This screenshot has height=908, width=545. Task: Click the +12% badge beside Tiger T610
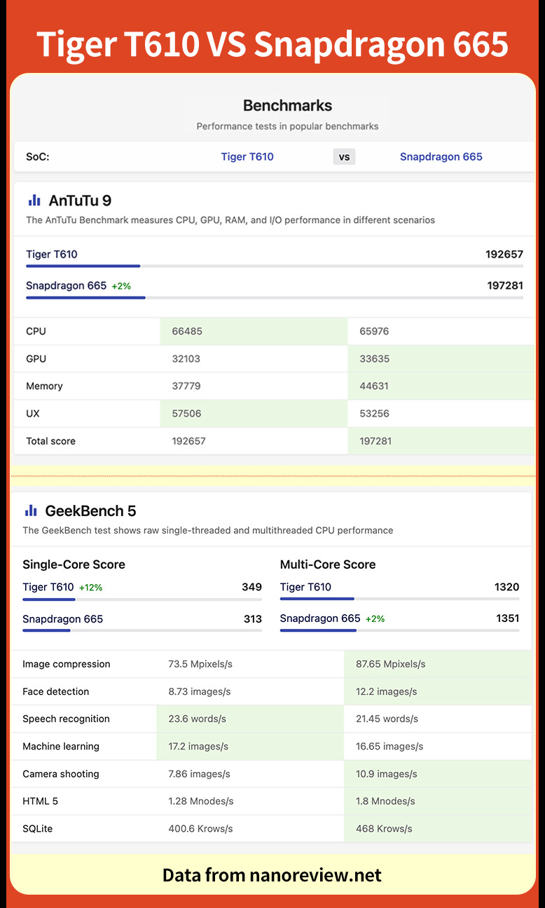coord(90,588)
